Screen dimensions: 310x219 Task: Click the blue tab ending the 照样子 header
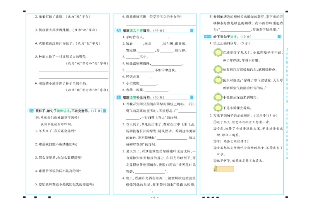(105, 111)
